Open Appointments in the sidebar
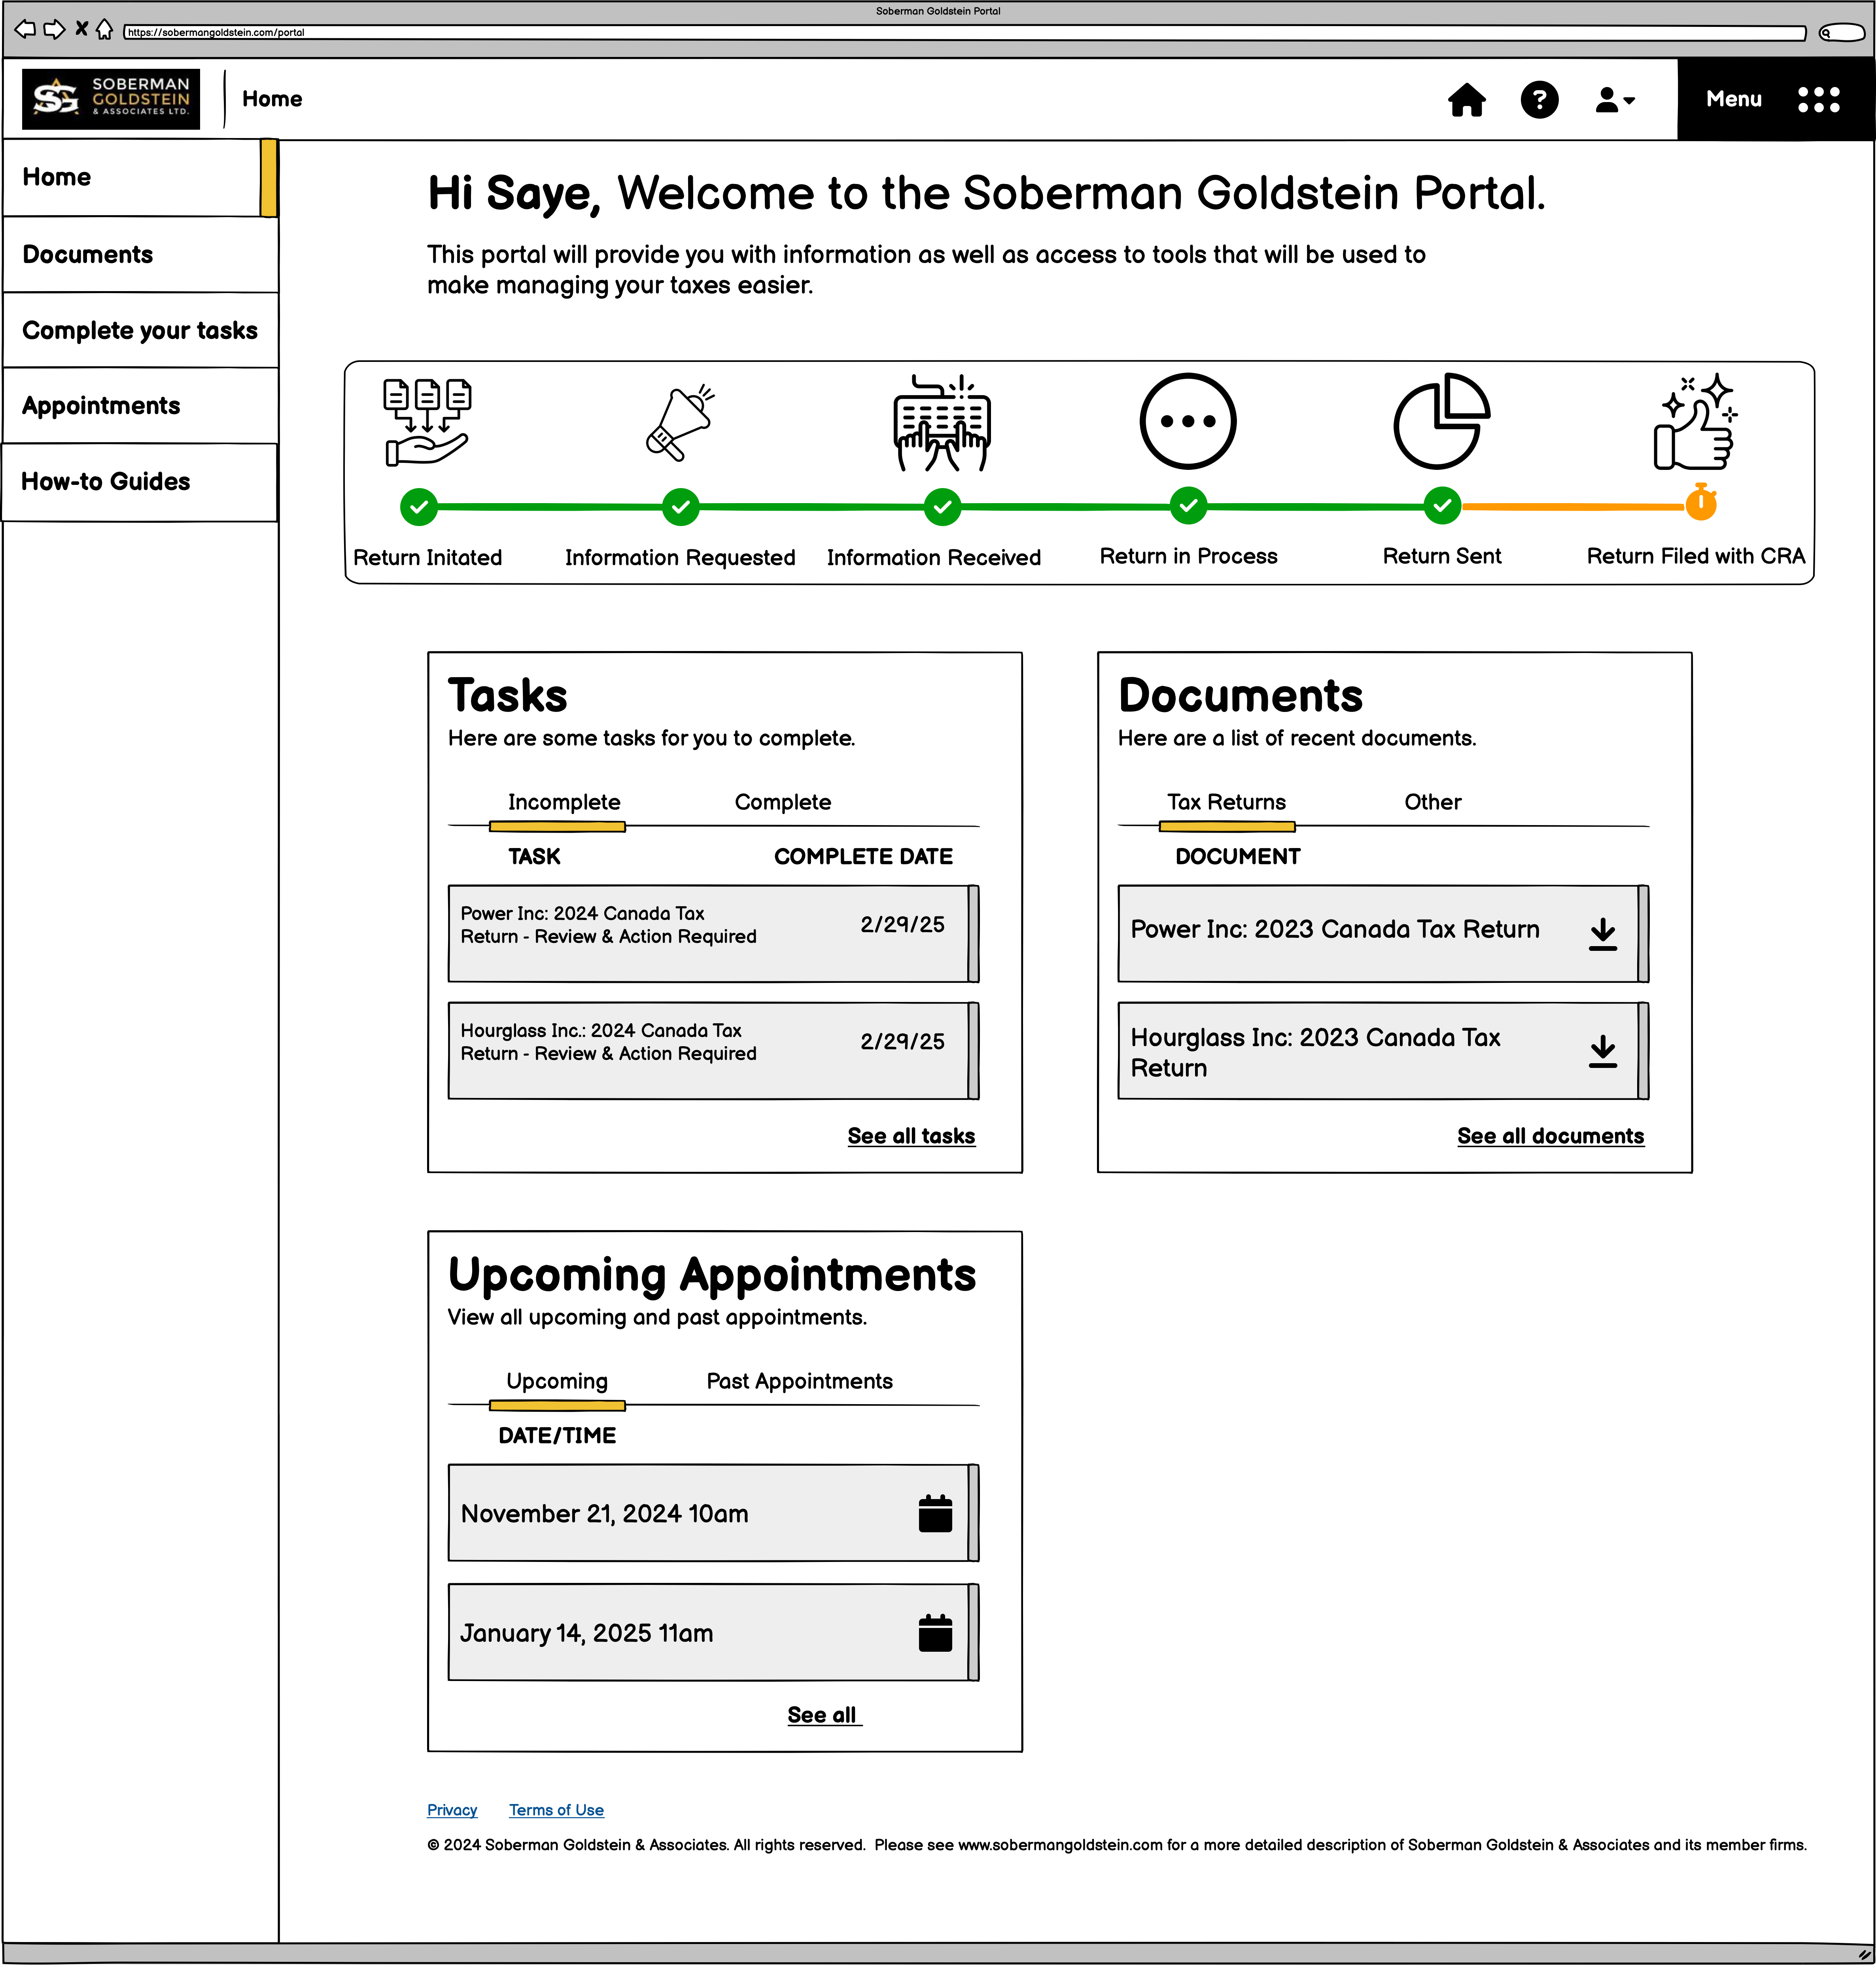The height and width of the screenshot is (1965, 1876). [x=140, y=405]
